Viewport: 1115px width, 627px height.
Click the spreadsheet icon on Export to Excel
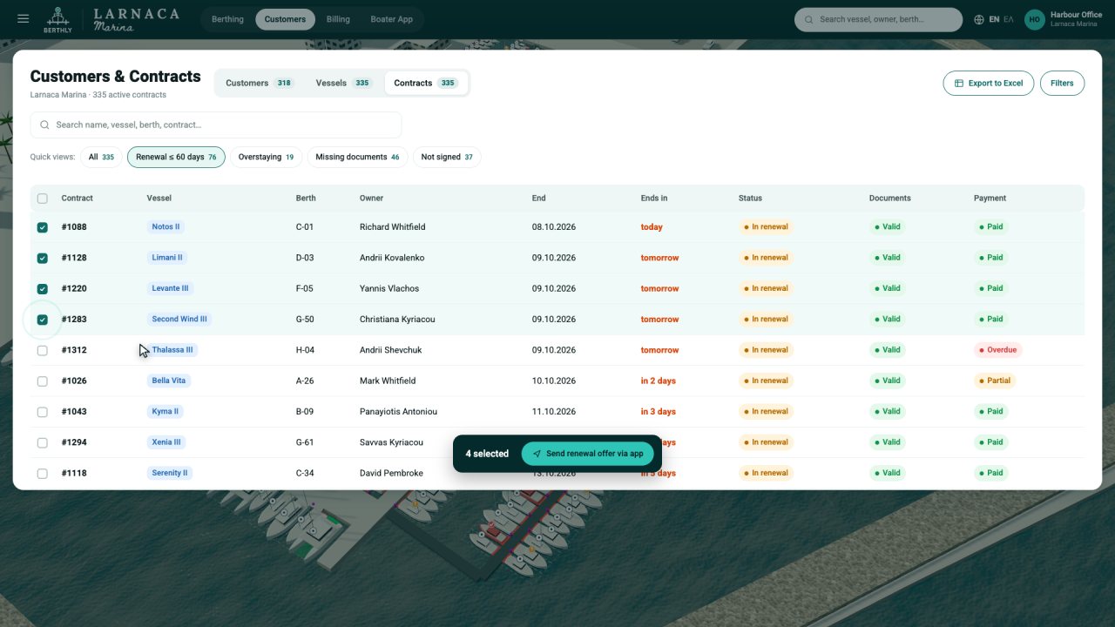959,84
